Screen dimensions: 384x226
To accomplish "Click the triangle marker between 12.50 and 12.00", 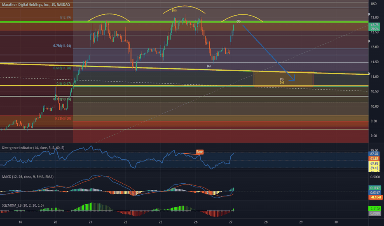I will [x=369, y=41].
